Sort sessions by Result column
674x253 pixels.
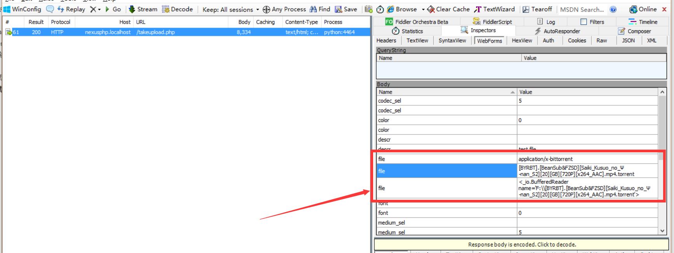(x=36, y=22)
